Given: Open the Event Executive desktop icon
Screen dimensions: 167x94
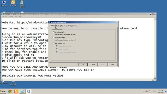Looking at the screenshot, I should coord(13,83).
